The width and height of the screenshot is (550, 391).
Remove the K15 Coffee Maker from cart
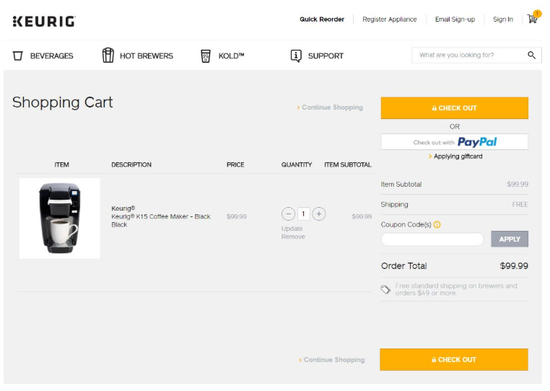293,237
